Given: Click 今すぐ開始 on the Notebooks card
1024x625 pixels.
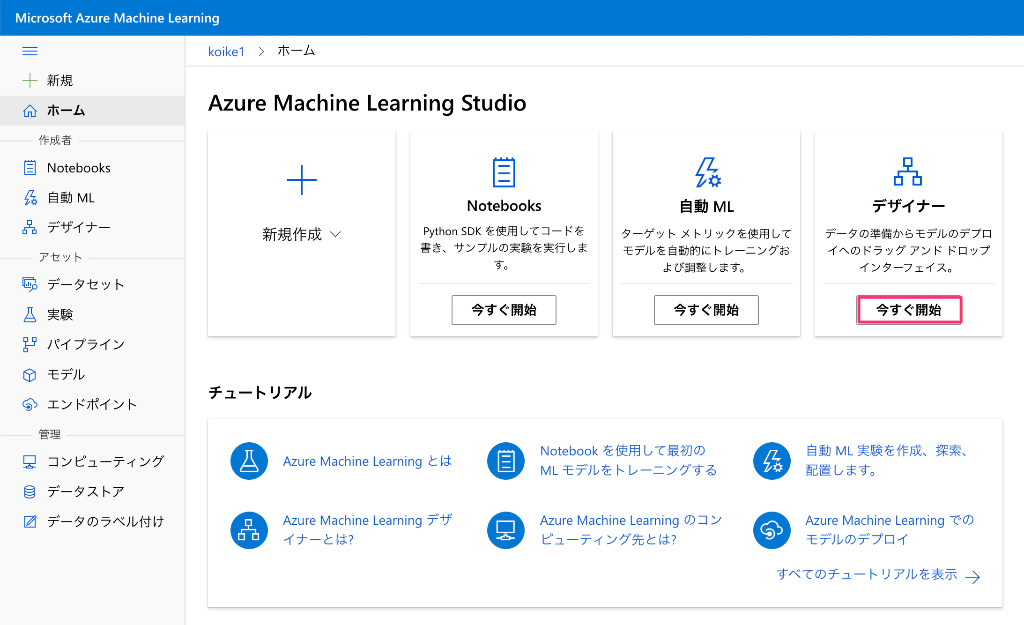Looking at the screenshot, I should click(x=504, y=310).
